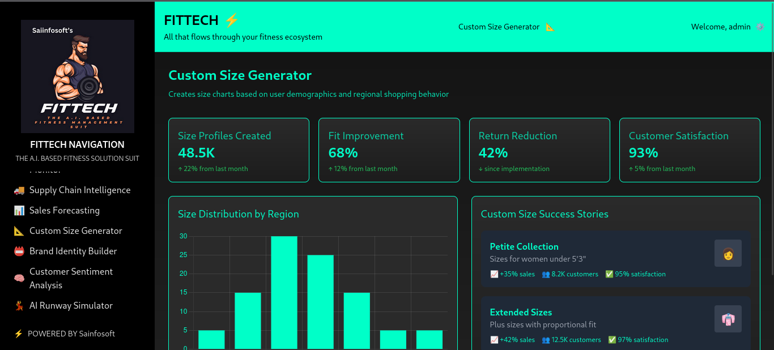This screenshot has width=774, height=350.
Task: Click the Brand Identity Builder icon
Action: pos(19,251)
